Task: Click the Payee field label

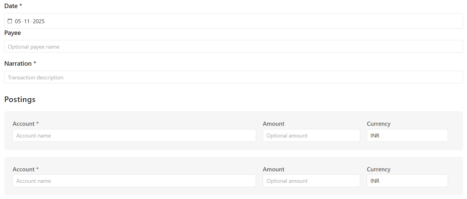Action: (x=13, y=33)
